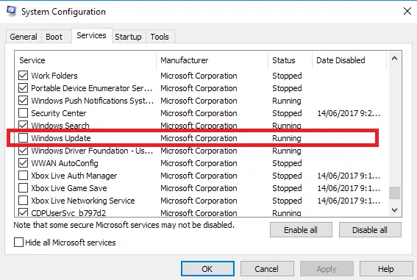Click the Apply button
Viewport: 417px width, 280px height.
pos(327,269)
